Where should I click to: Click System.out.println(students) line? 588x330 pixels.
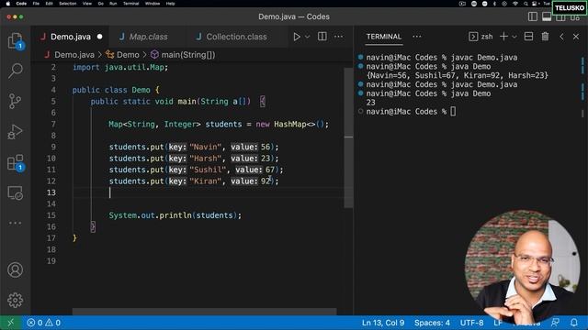click(x=175, y=215)
